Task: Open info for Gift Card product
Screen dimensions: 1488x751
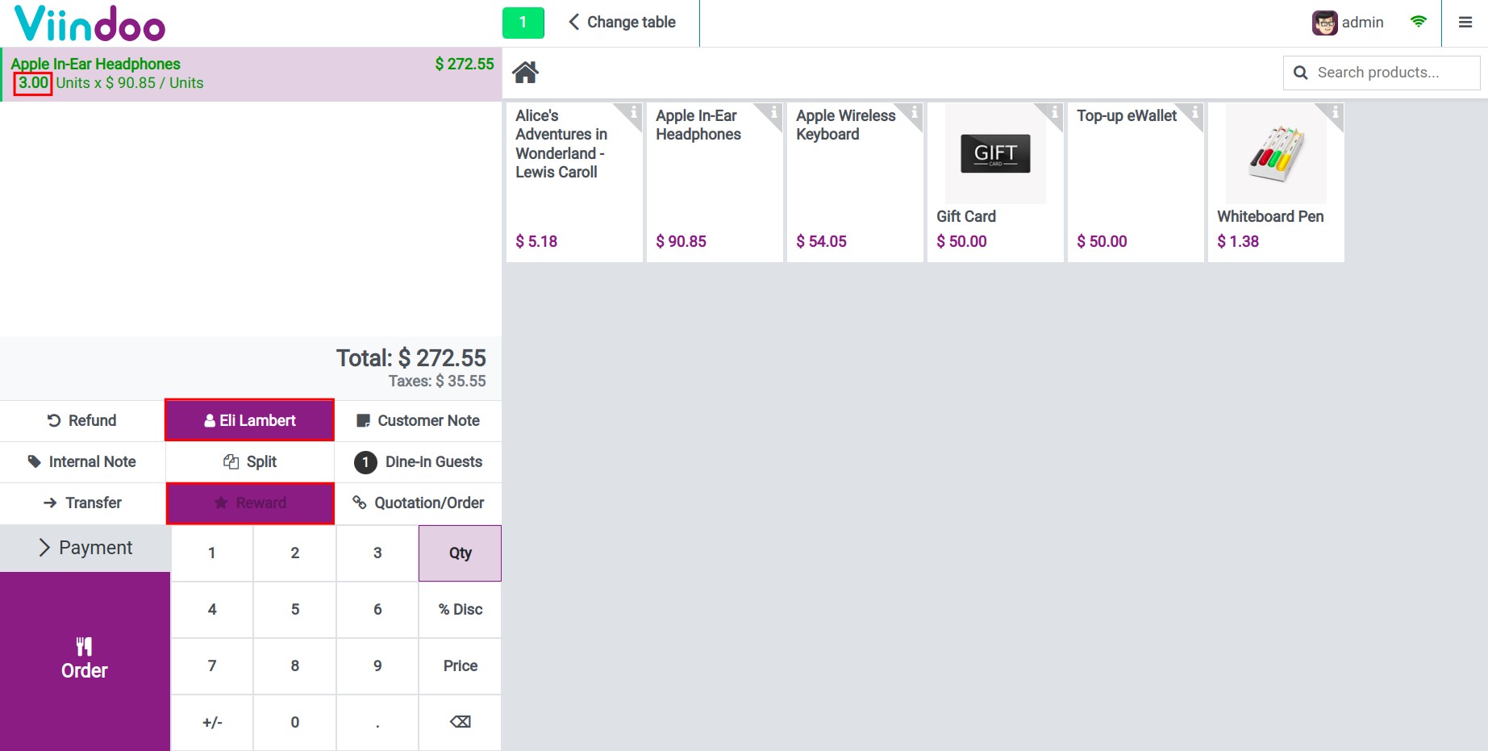Action: pyautogui.click(x=1053, y=112)
